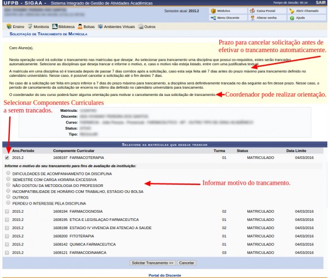The height and width of the screenshot is (278, 329).
Task: Check the FITOTERAPIA checkbox
Action: tap(7, 236)
